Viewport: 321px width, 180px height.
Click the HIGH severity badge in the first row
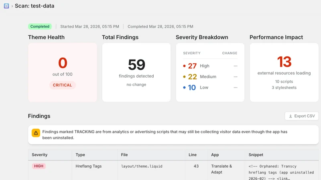click(39, 166)
